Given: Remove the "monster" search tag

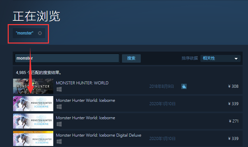Looking at the screenshot, I should tap(40, 33).
